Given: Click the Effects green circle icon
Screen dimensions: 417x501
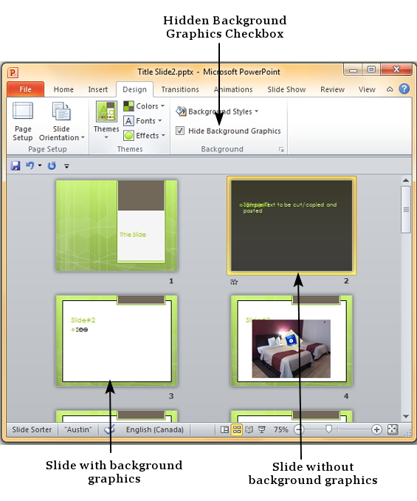Looking at the screenshot, I should 128,136.
